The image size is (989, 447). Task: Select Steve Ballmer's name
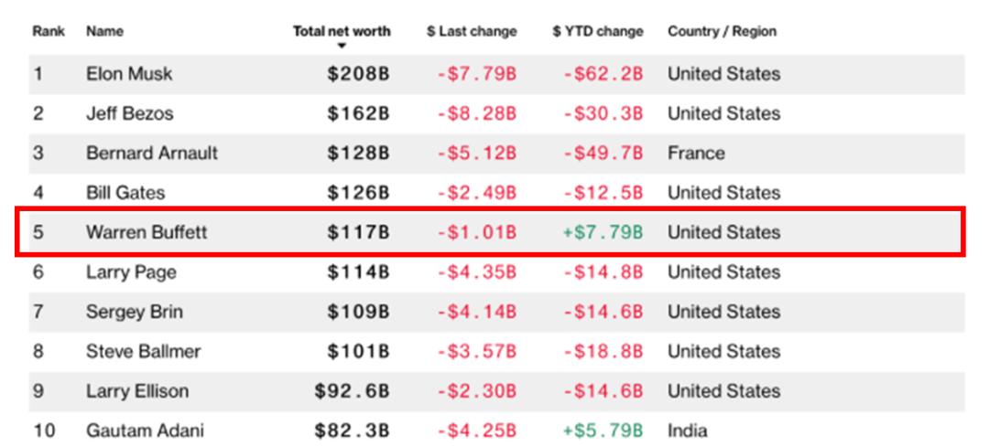(x=143, y=351)
